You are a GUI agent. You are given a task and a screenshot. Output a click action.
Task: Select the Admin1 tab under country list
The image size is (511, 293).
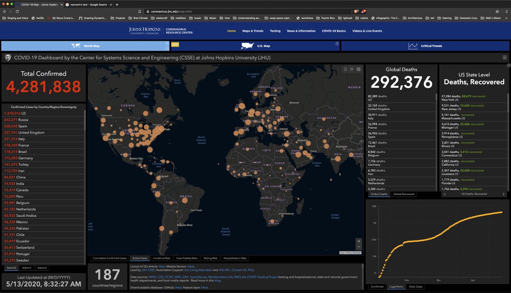point(27,268)
